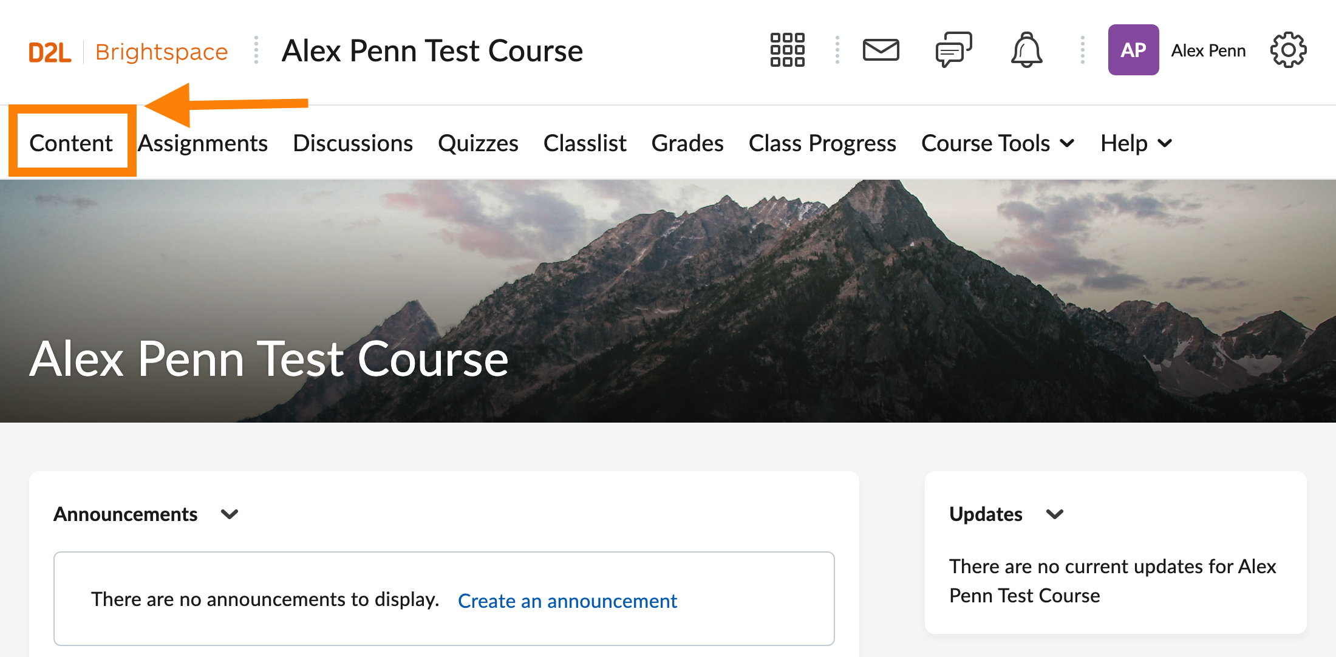The image size is (1336, 657).
Task: Open the Content tab in navbar
Action: click(71, 143)
